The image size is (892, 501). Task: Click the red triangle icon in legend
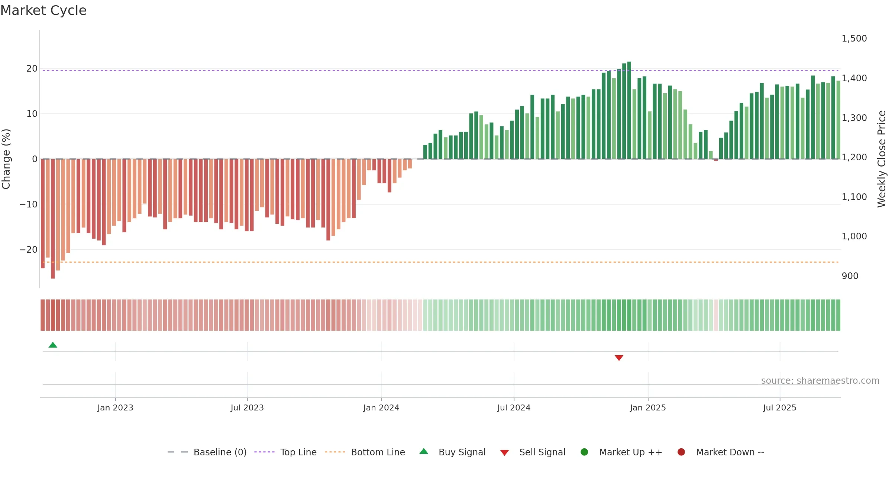tap(504, 453)
